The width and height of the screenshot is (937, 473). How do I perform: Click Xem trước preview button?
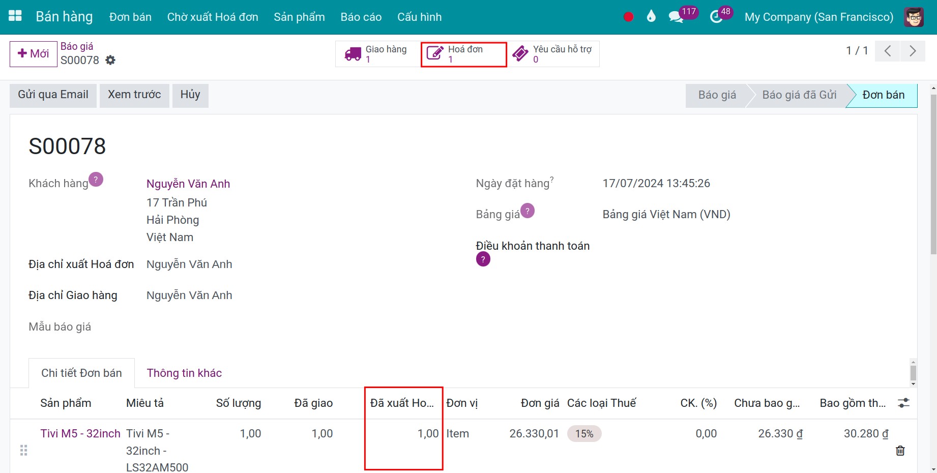pos(134,95)
